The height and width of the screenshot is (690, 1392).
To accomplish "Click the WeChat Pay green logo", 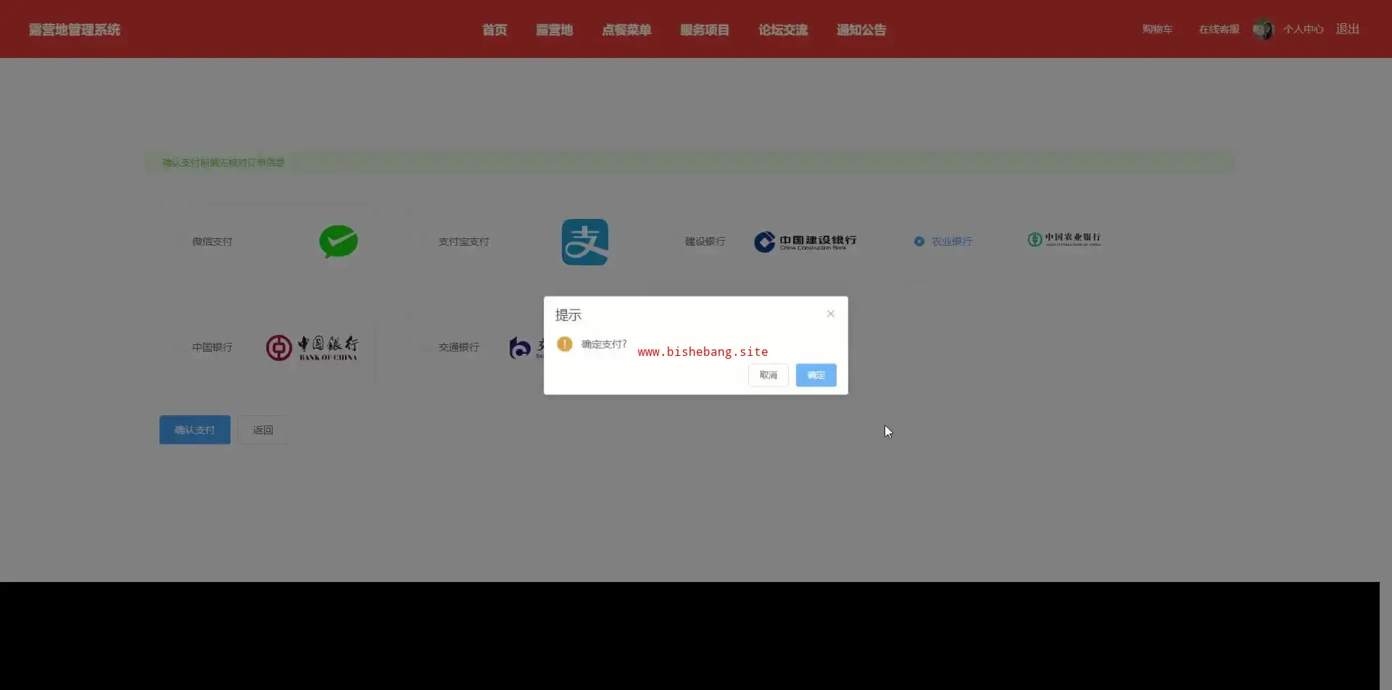I will pyautogui.click(x=338, y=241).
